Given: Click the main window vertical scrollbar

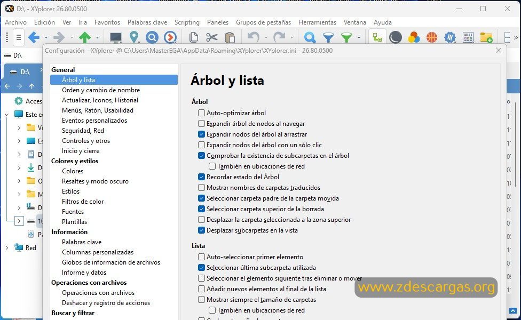Looking at the screenshot, I should (516, 145).
